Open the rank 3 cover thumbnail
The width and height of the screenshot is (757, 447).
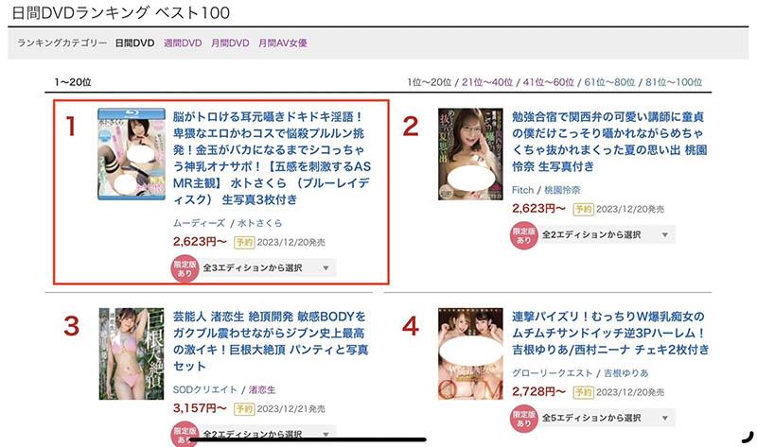coord(132,354)
